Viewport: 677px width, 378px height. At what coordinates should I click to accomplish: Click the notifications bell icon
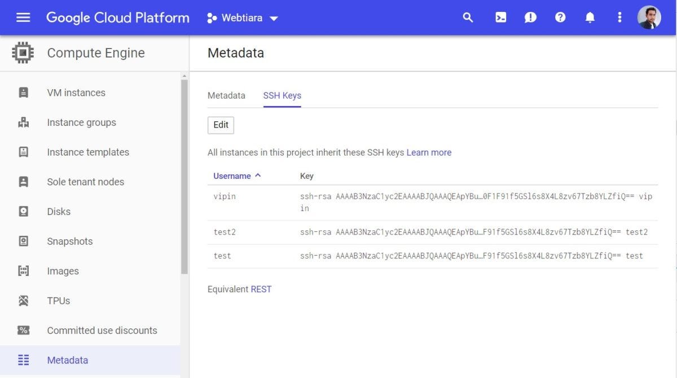click(590, 17)
